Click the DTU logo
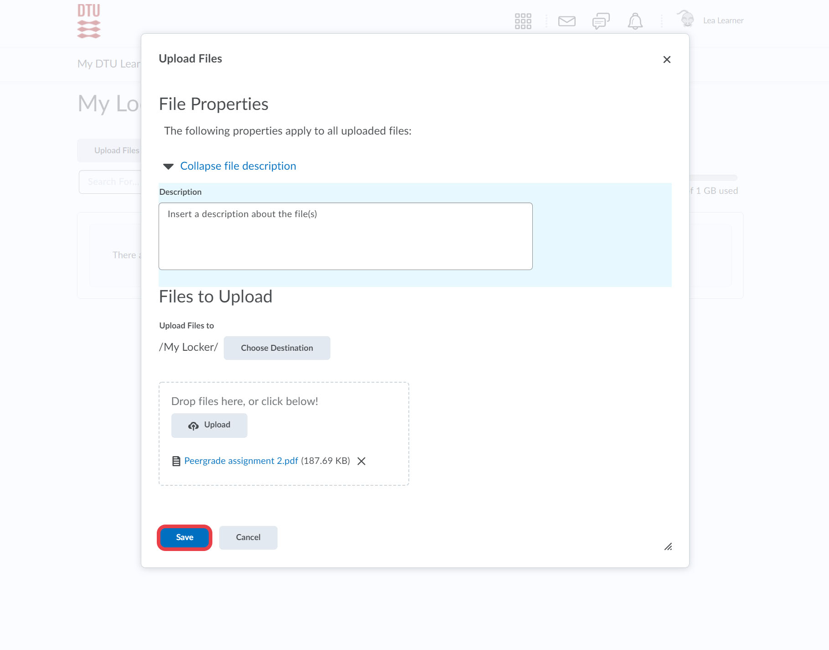 [x=89, y=21]
